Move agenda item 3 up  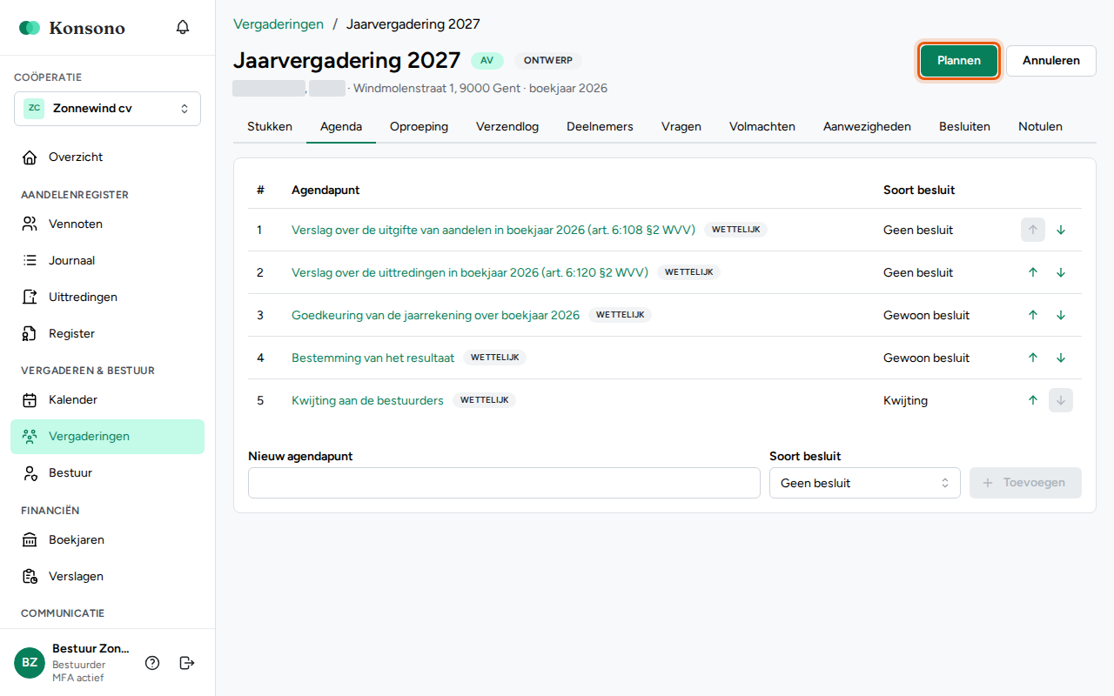click(x=1033, y=315)
